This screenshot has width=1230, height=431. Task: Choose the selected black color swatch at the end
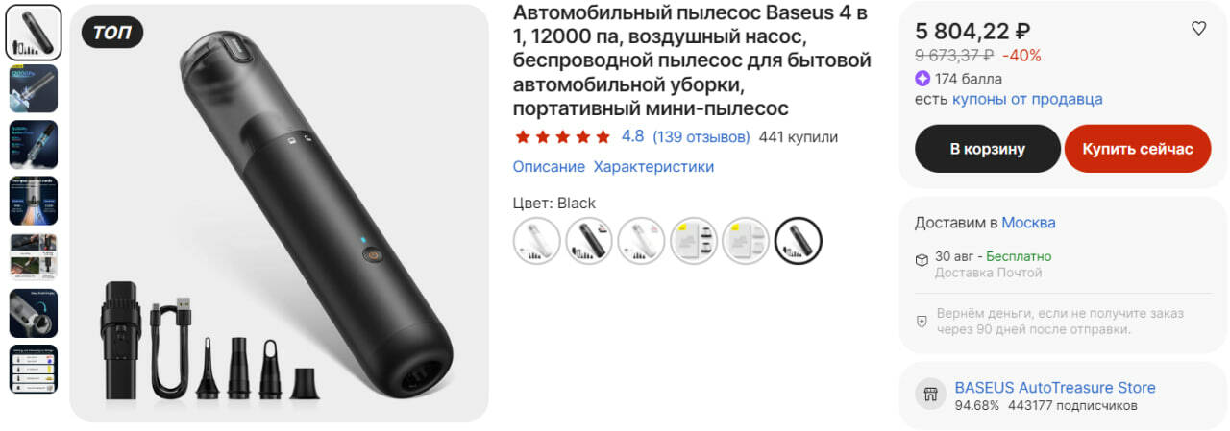799,241
